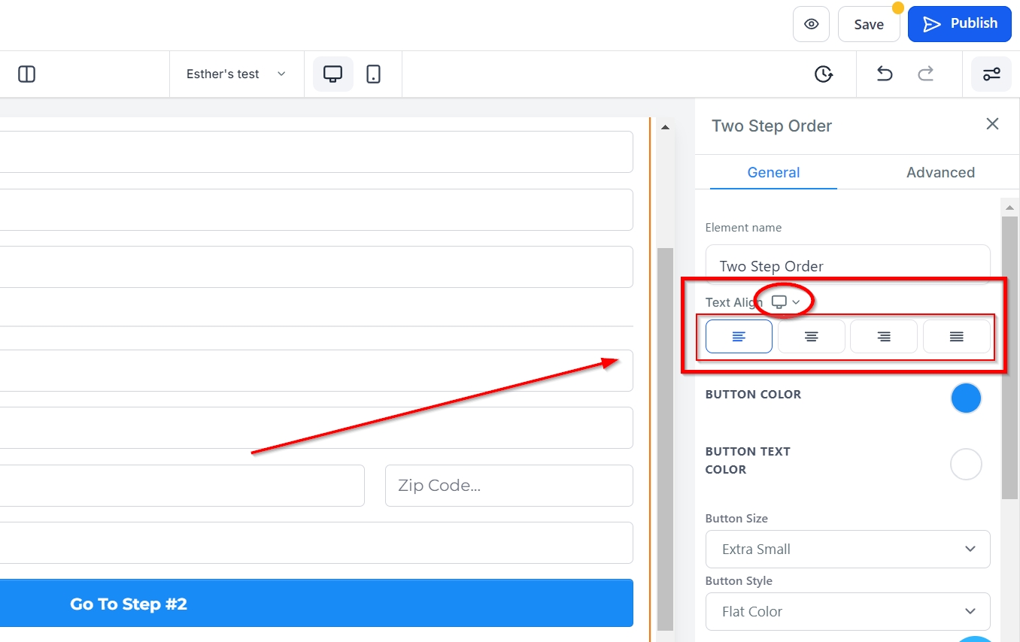
Task: Open the blue Button Color swatch
Action: pyautogui.click(x=966, y=398)
